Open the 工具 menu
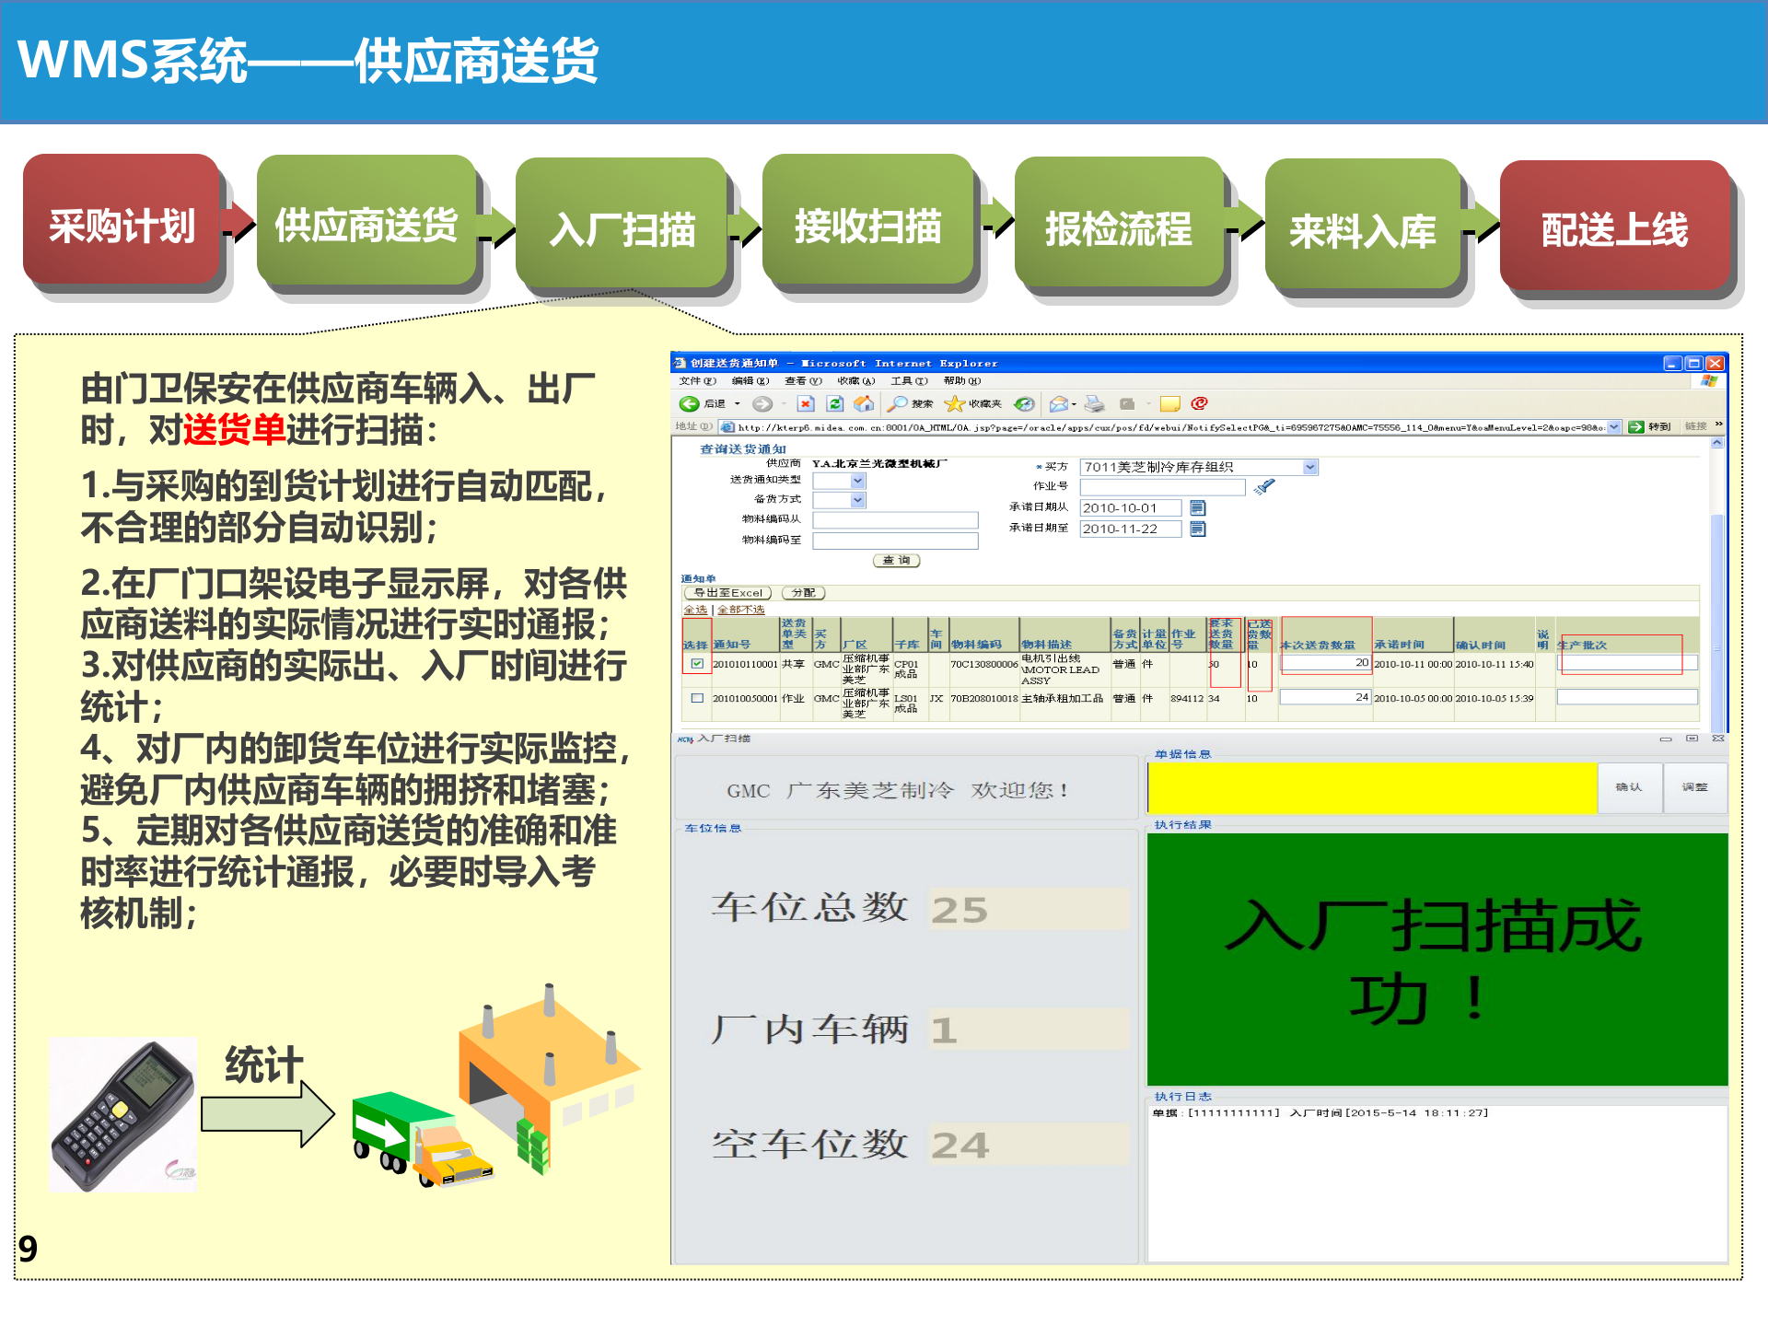Image resolution: width=1768 pixels, height=1326 pixels. 909,380
